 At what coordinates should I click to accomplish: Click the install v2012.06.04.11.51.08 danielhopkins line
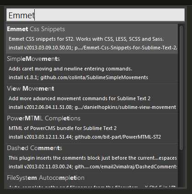(92, 108)
